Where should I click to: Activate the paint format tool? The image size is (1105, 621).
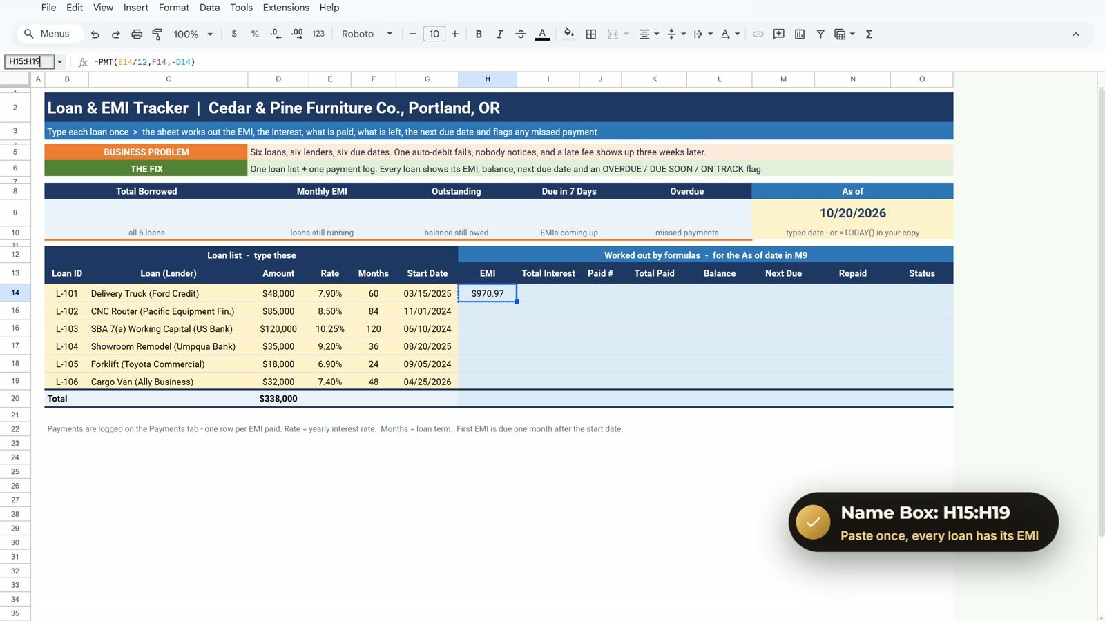(x=157, y=34)
